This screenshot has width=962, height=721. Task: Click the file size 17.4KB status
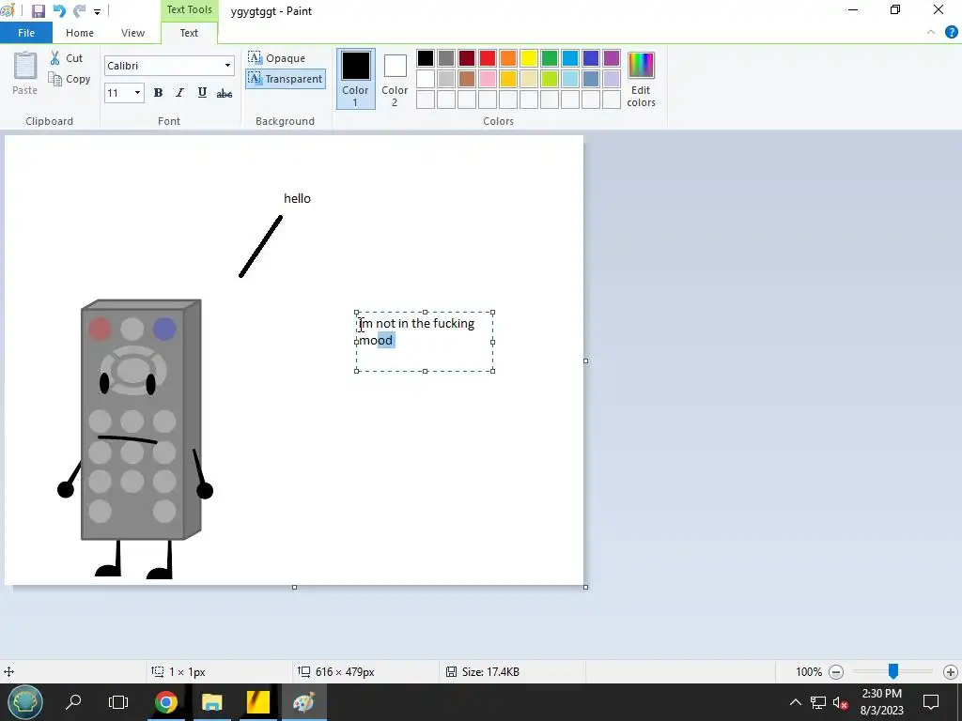[483, 672]
